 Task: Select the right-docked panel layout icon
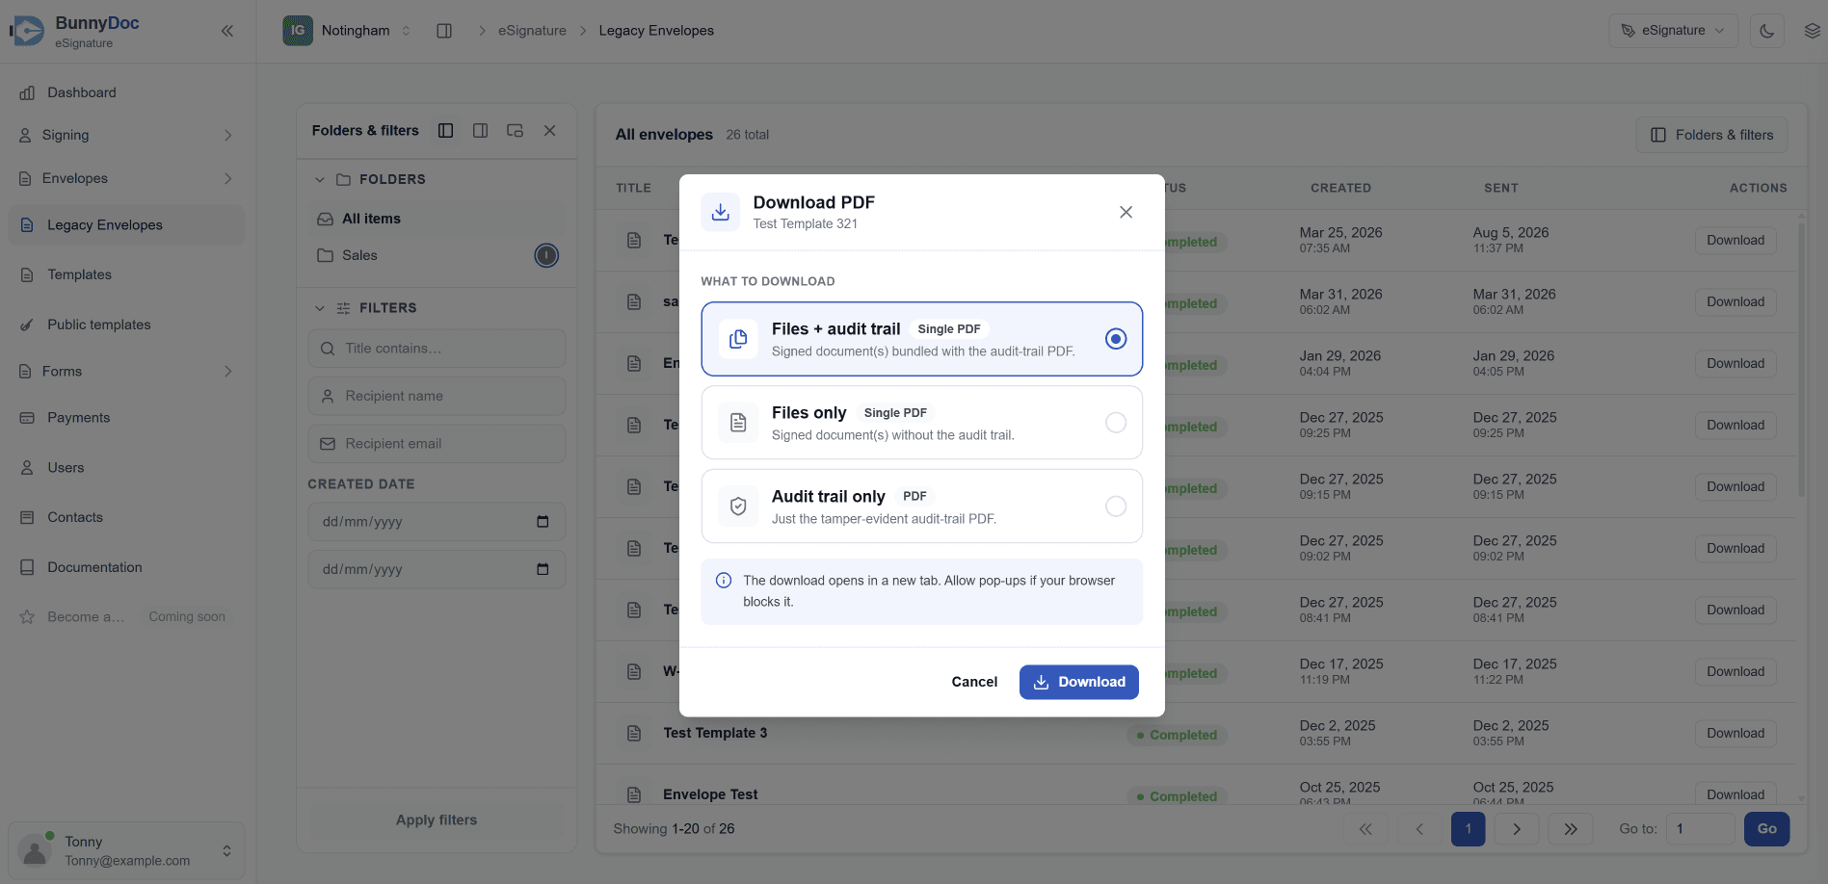pyautogui.click(x=480, y=131)
